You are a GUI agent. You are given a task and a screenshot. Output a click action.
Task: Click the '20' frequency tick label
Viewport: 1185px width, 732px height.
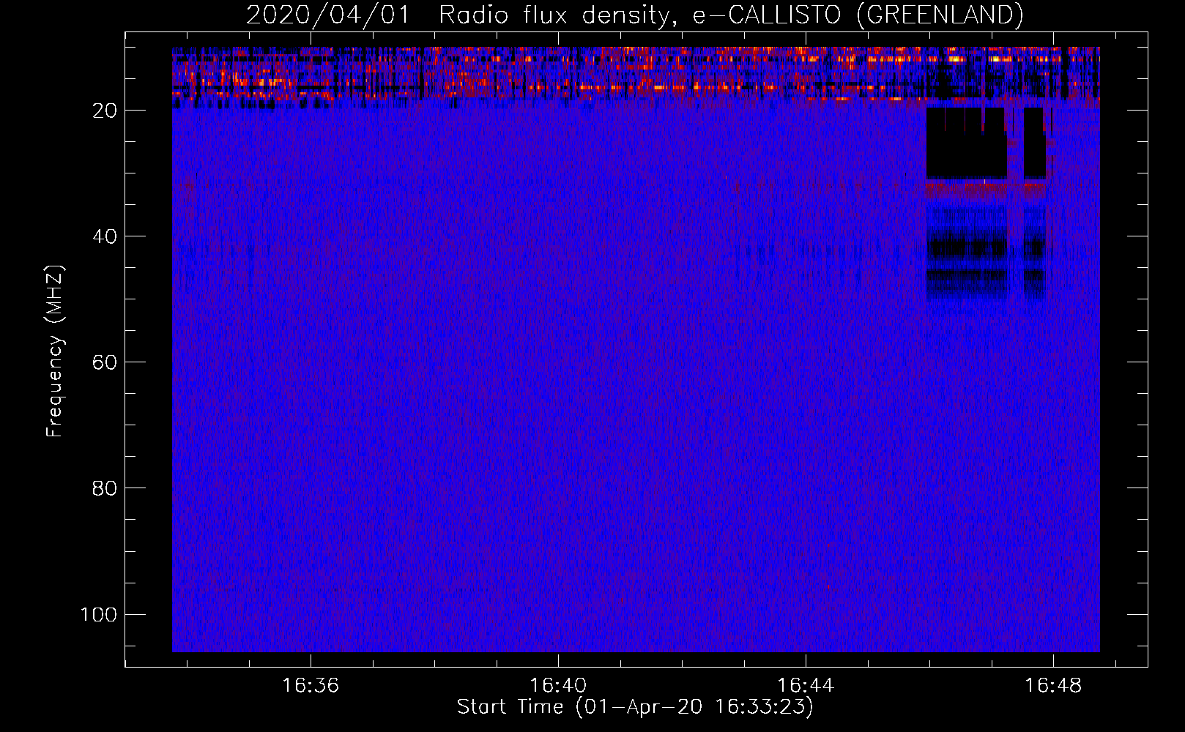pos(105,111)
